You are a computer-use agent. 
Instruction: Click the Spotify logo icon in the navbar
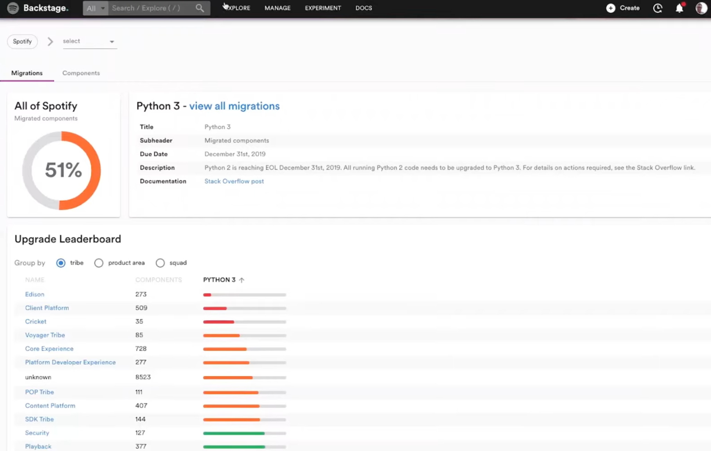point(12,8)
